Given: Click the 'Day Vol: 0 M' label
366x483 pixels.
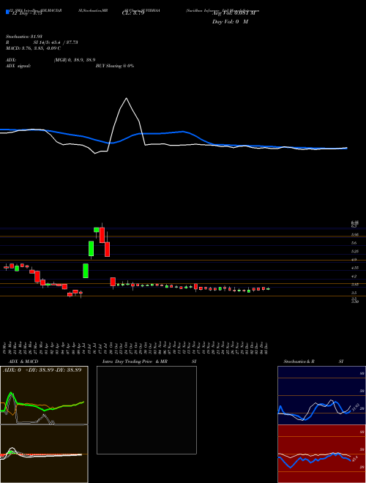Looking at the screenshot, I should tap(230, 21).
